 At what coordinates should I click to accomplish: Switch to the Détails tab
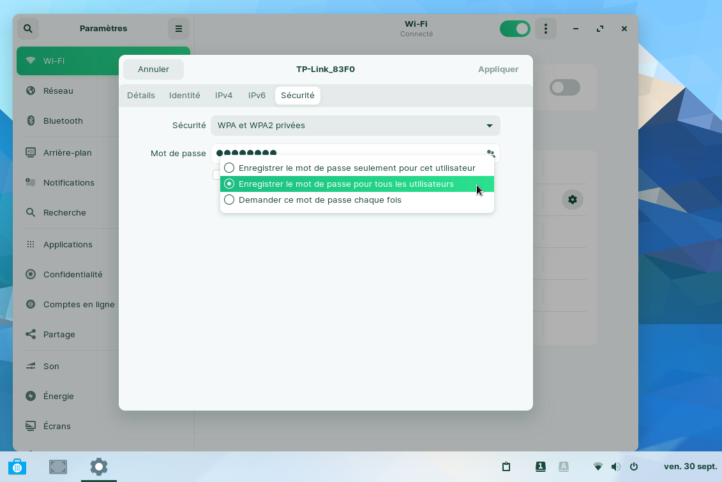pyautogui.click(x=141, y=96)
